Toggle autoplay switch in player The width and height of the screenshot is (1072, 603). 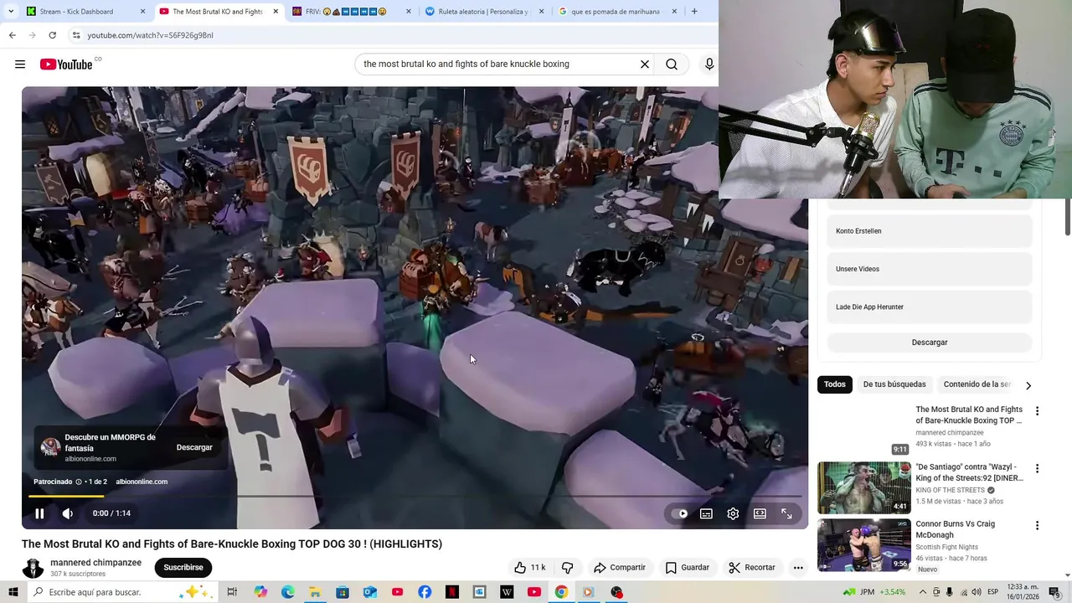pyautogui.click(x=680, y=513)
